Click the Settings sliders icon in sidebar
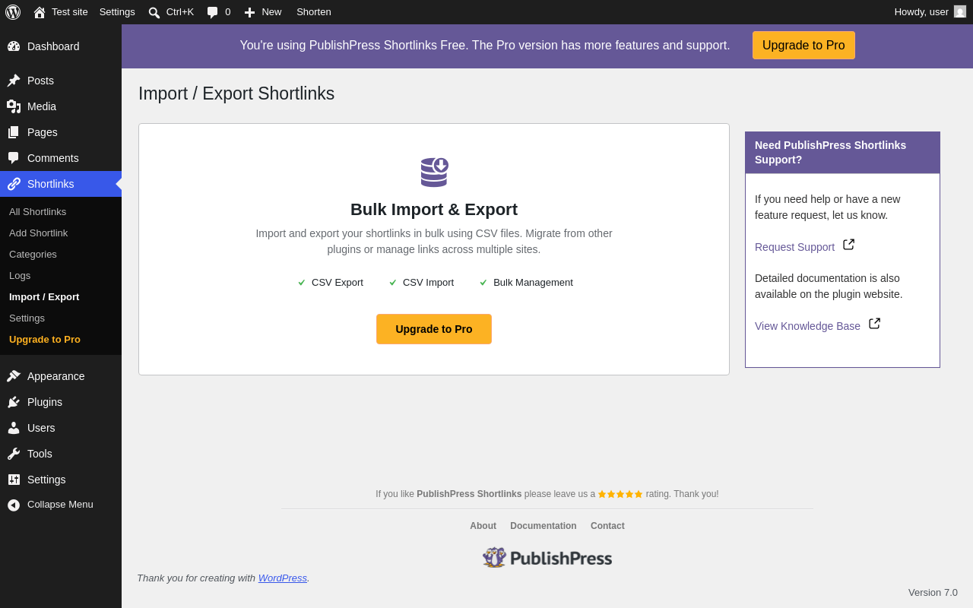 14,480
